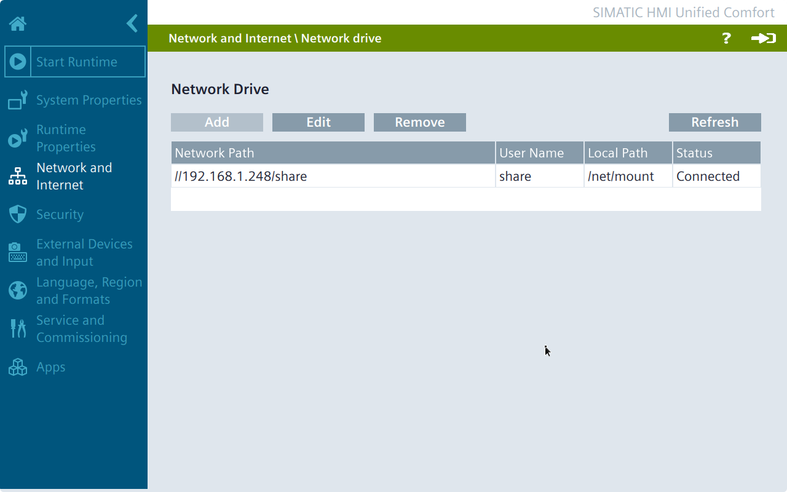Screen dimensions: 787x492
Task: Refresh the network drive list
Action: [x=715, y=122]
